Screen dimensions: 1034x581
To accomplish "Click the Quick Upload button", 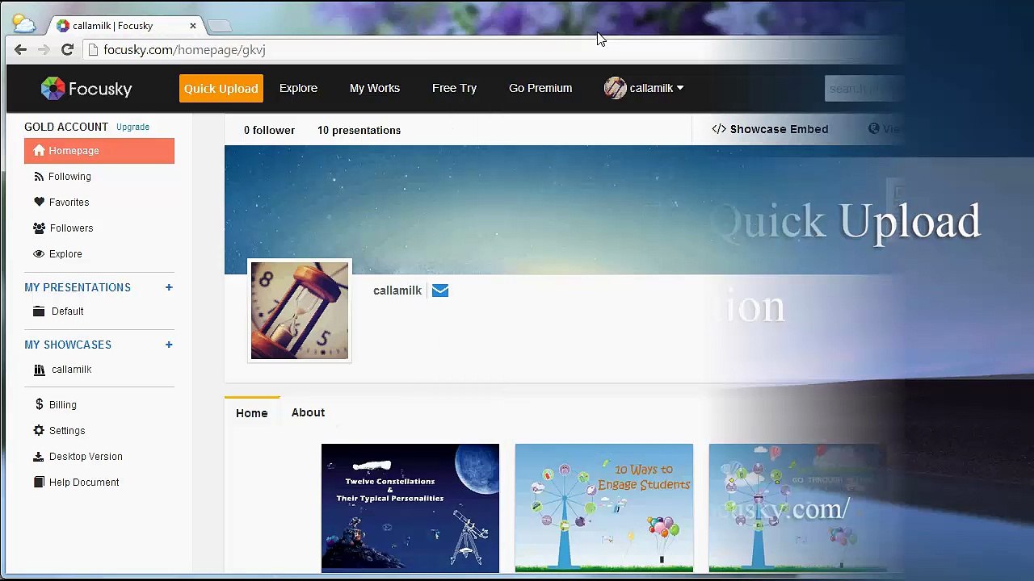I will (x=221, y=88).
